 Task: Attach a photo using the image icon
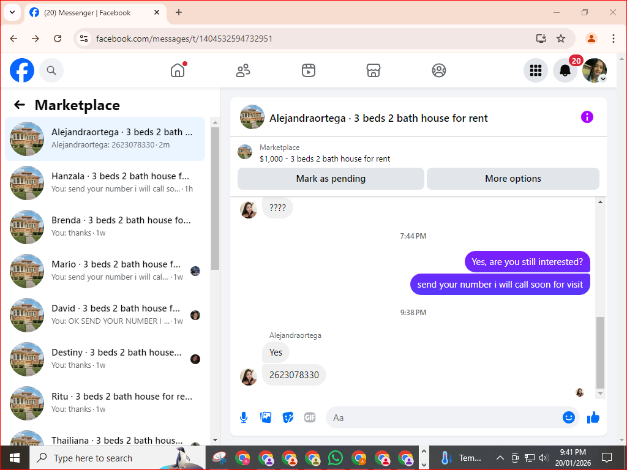click(x=266, y=417)
